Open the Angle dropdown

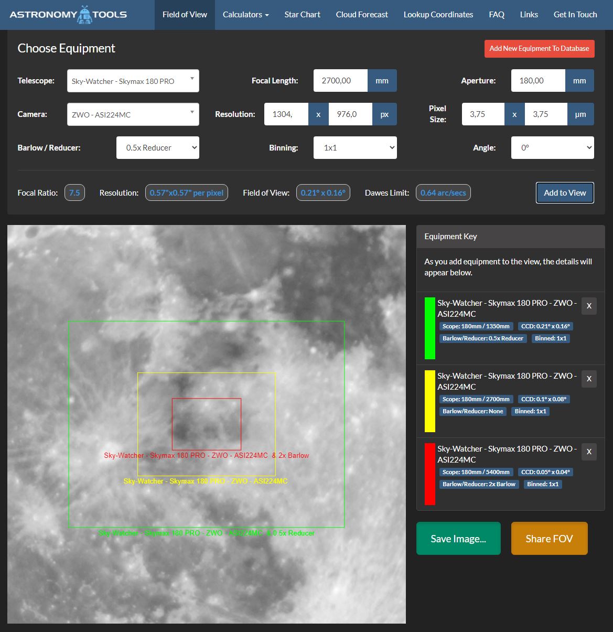(553, 148)
